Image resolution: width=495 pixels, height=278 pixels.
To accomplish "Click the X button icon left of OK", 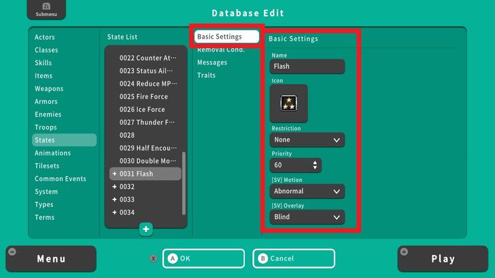I will point(154,258).
